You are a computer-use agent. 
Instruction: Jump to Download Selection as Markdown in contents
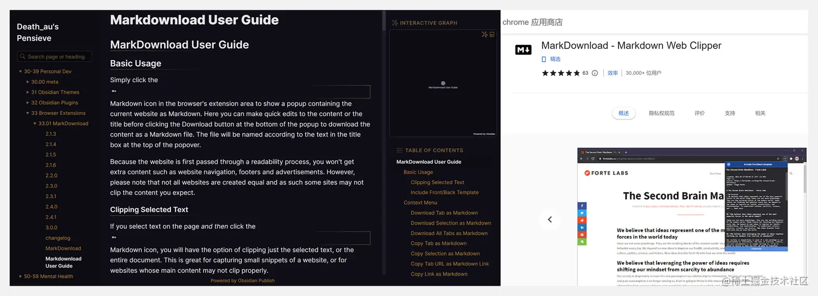(x=451, y=223)
